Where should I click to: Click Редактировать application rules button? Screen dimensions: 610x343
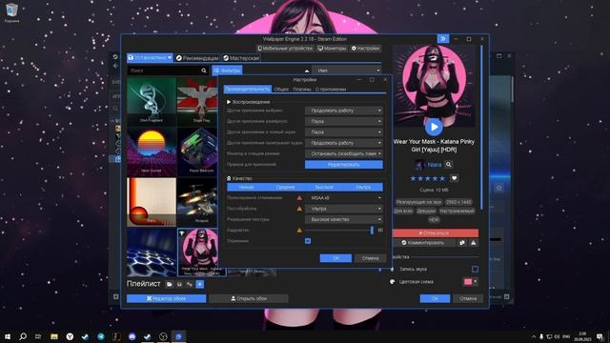coord(344,165)
